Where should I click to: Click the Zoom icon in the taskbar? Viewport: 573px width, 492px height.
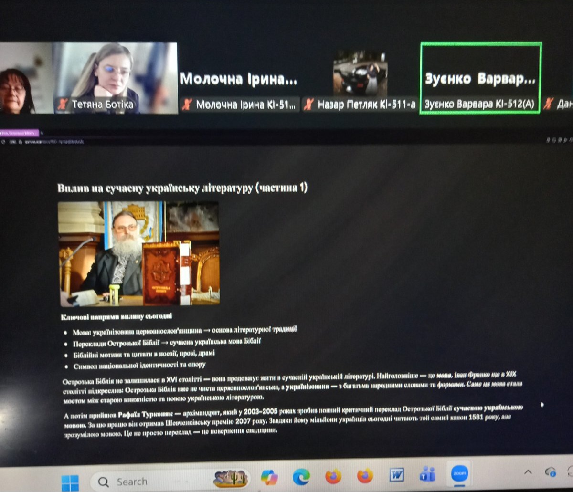coord(460,473)
